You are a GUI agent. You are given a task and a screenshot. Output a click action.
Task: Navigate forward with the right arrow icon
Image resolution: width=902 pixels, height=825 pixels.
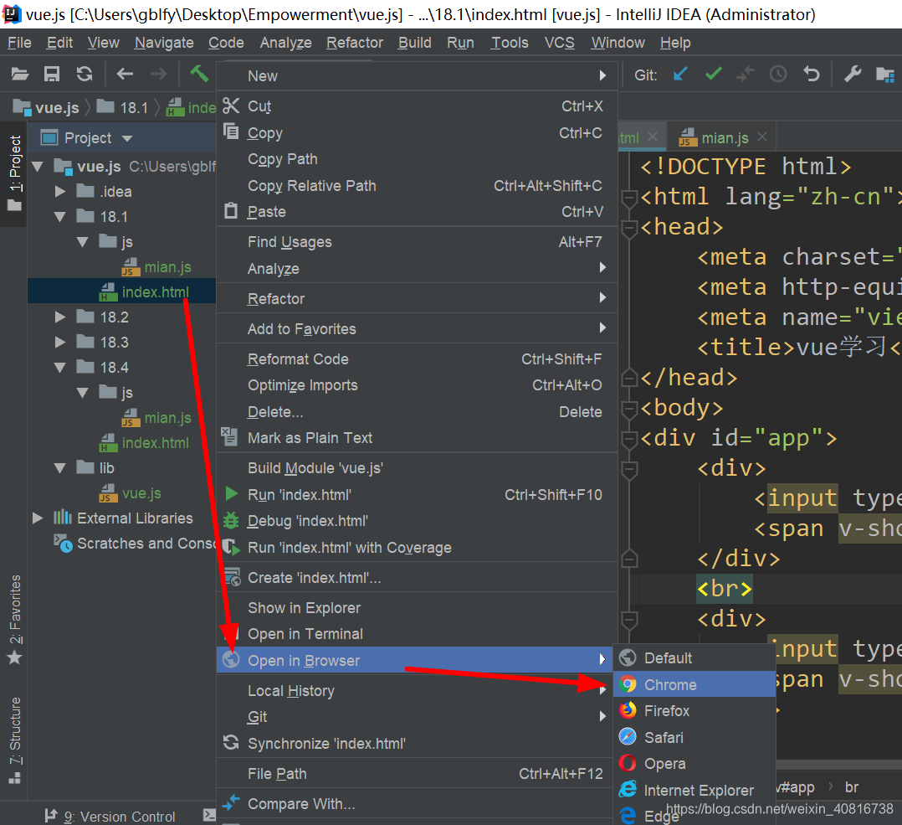pyautogui.click(x=158, y=74)
